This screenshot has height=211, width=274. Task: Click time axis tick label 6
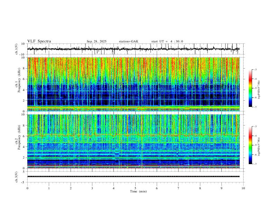click(157, 188)
